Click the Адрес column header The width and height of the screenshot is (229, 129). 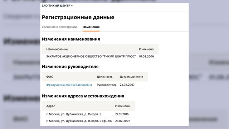(50, 106)
